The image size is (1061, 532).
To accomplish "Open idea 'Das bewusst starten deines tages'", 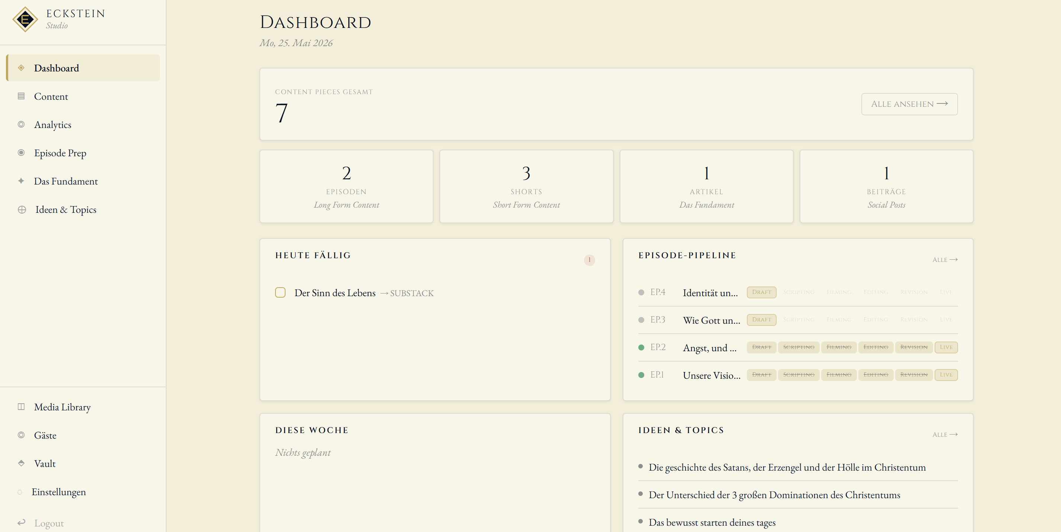I will [798, 523].
